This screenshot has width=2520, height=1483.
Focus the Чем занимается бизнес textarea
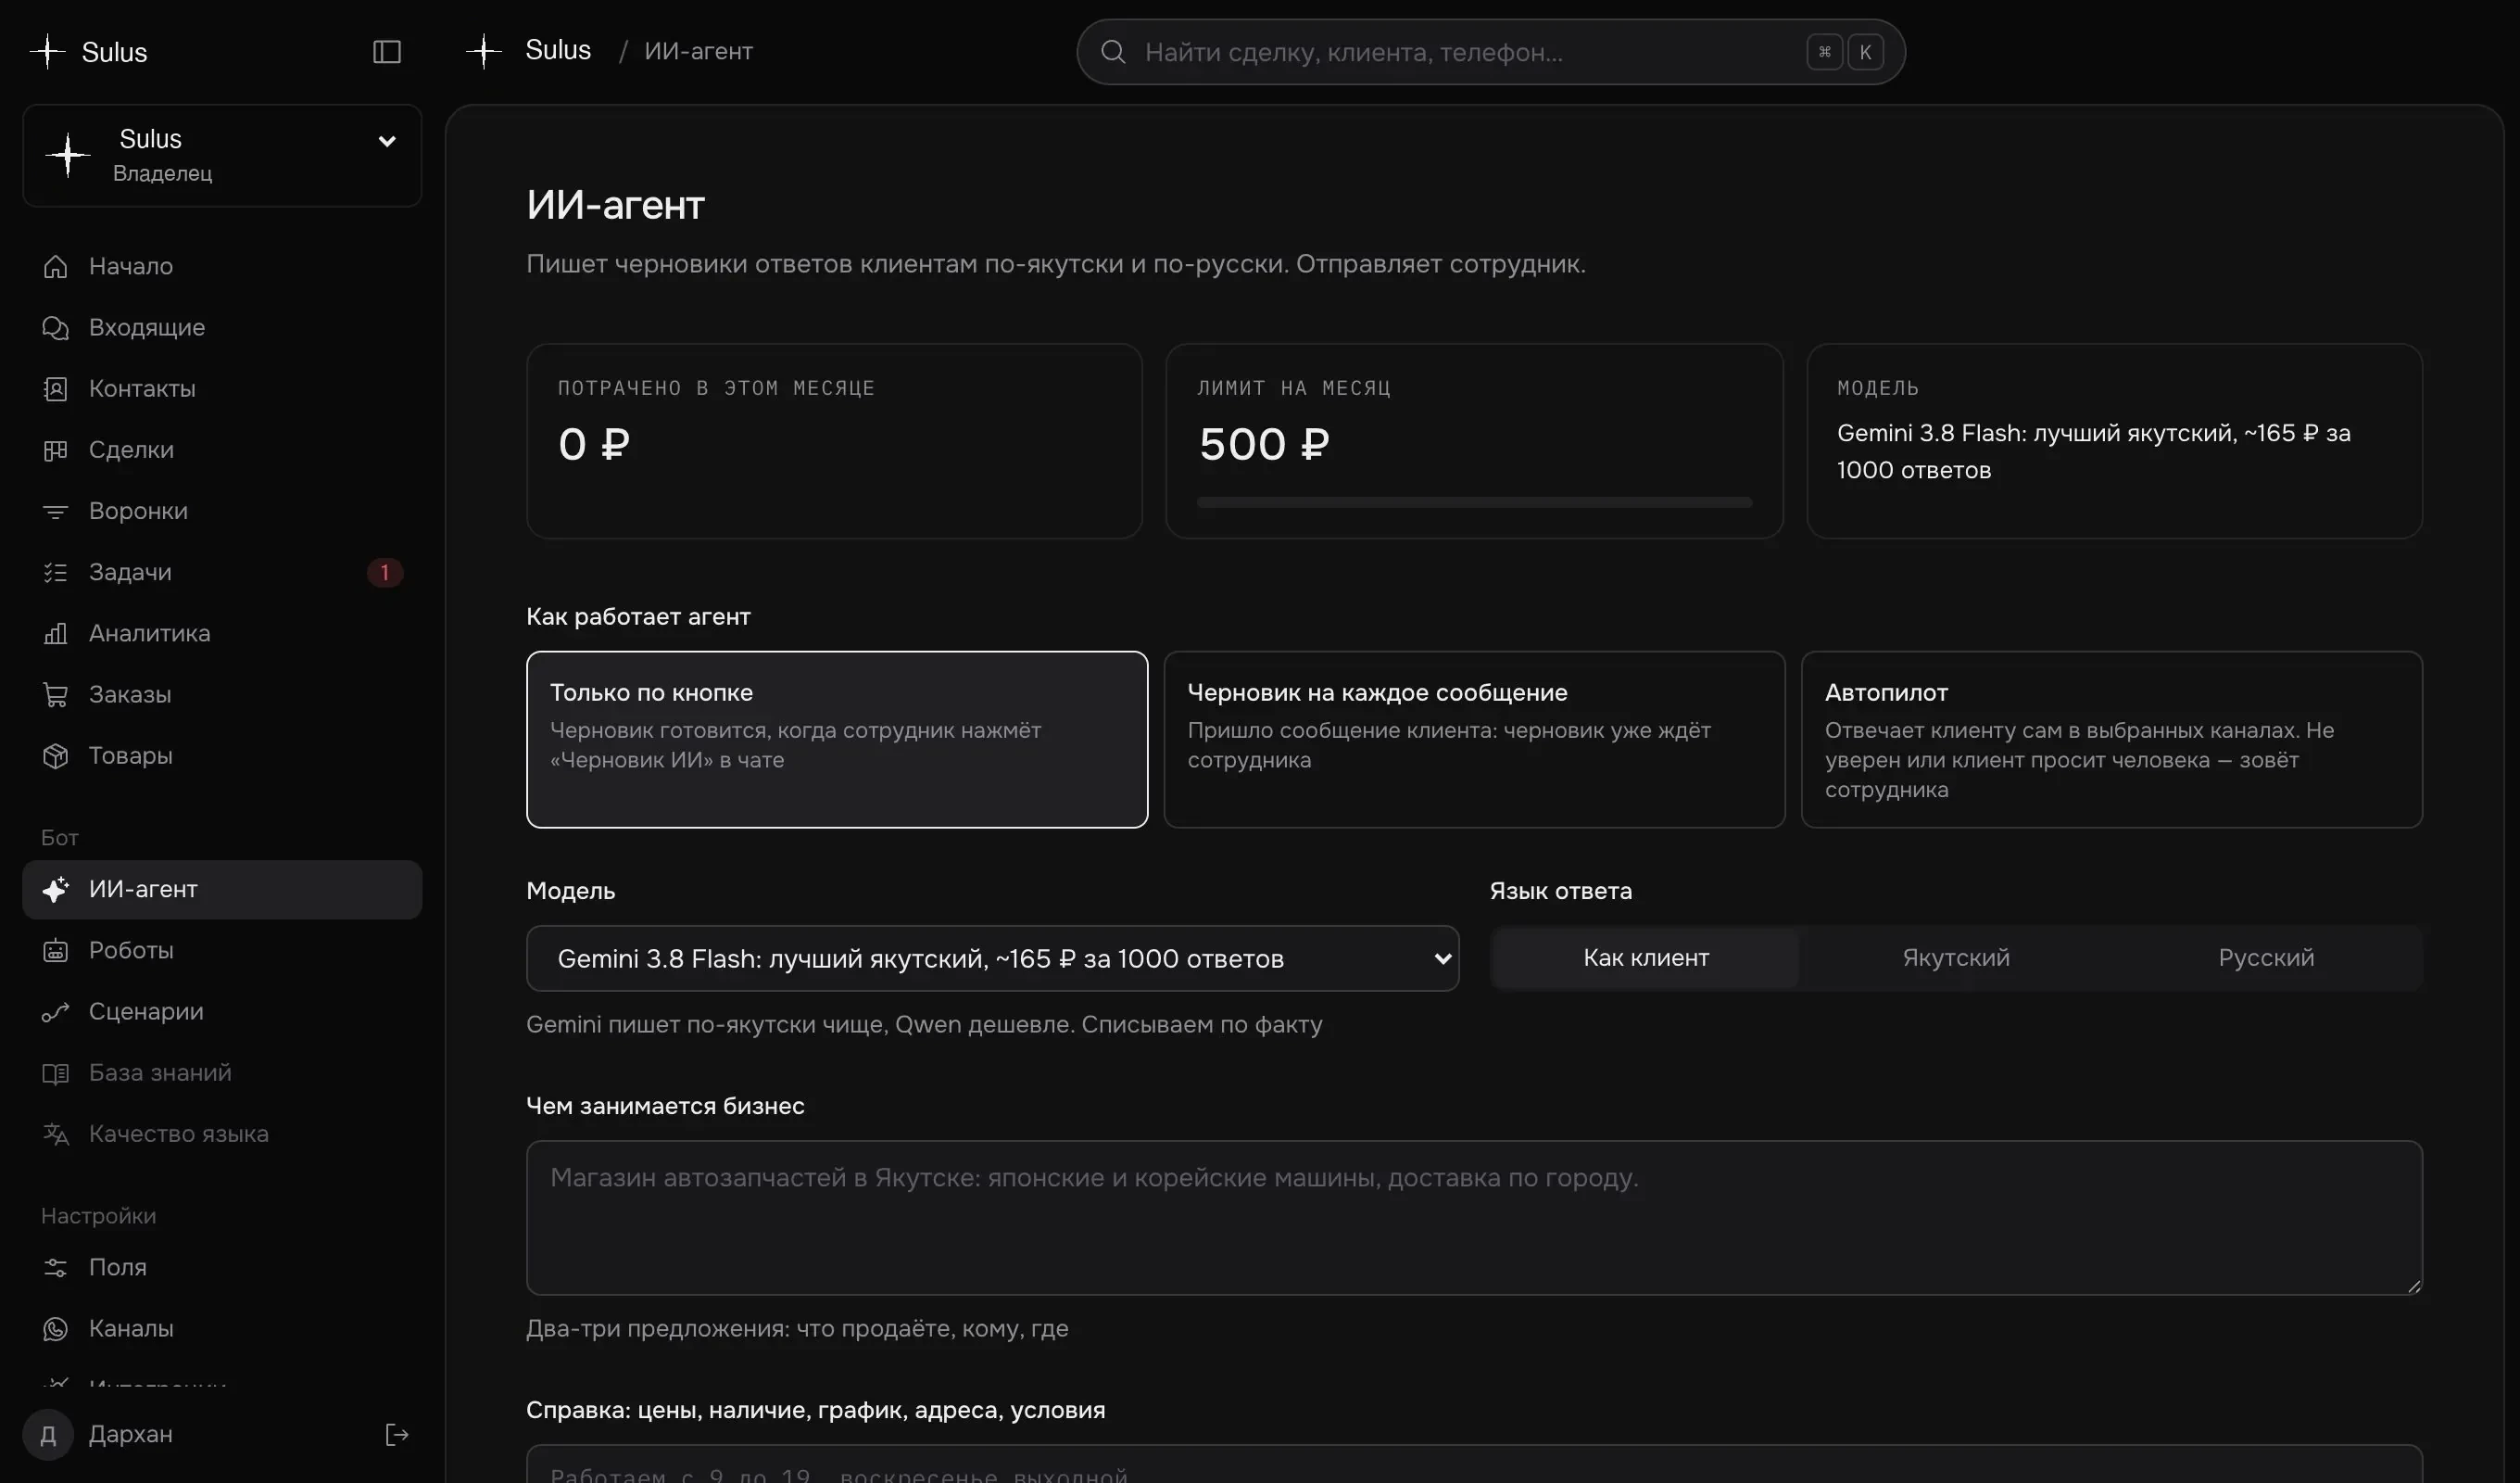(1474, 1218)
